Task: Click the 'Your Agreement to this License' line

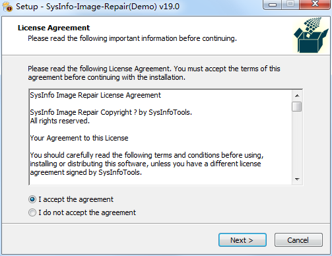Action: point(79,138)
